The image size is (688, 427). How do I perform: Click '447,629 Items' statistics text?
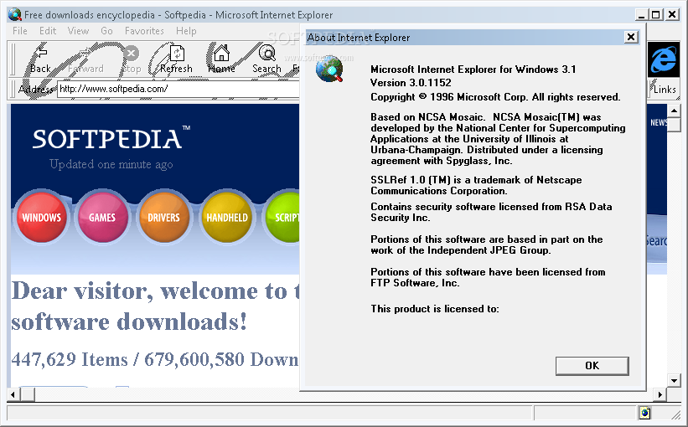(70, 359)
